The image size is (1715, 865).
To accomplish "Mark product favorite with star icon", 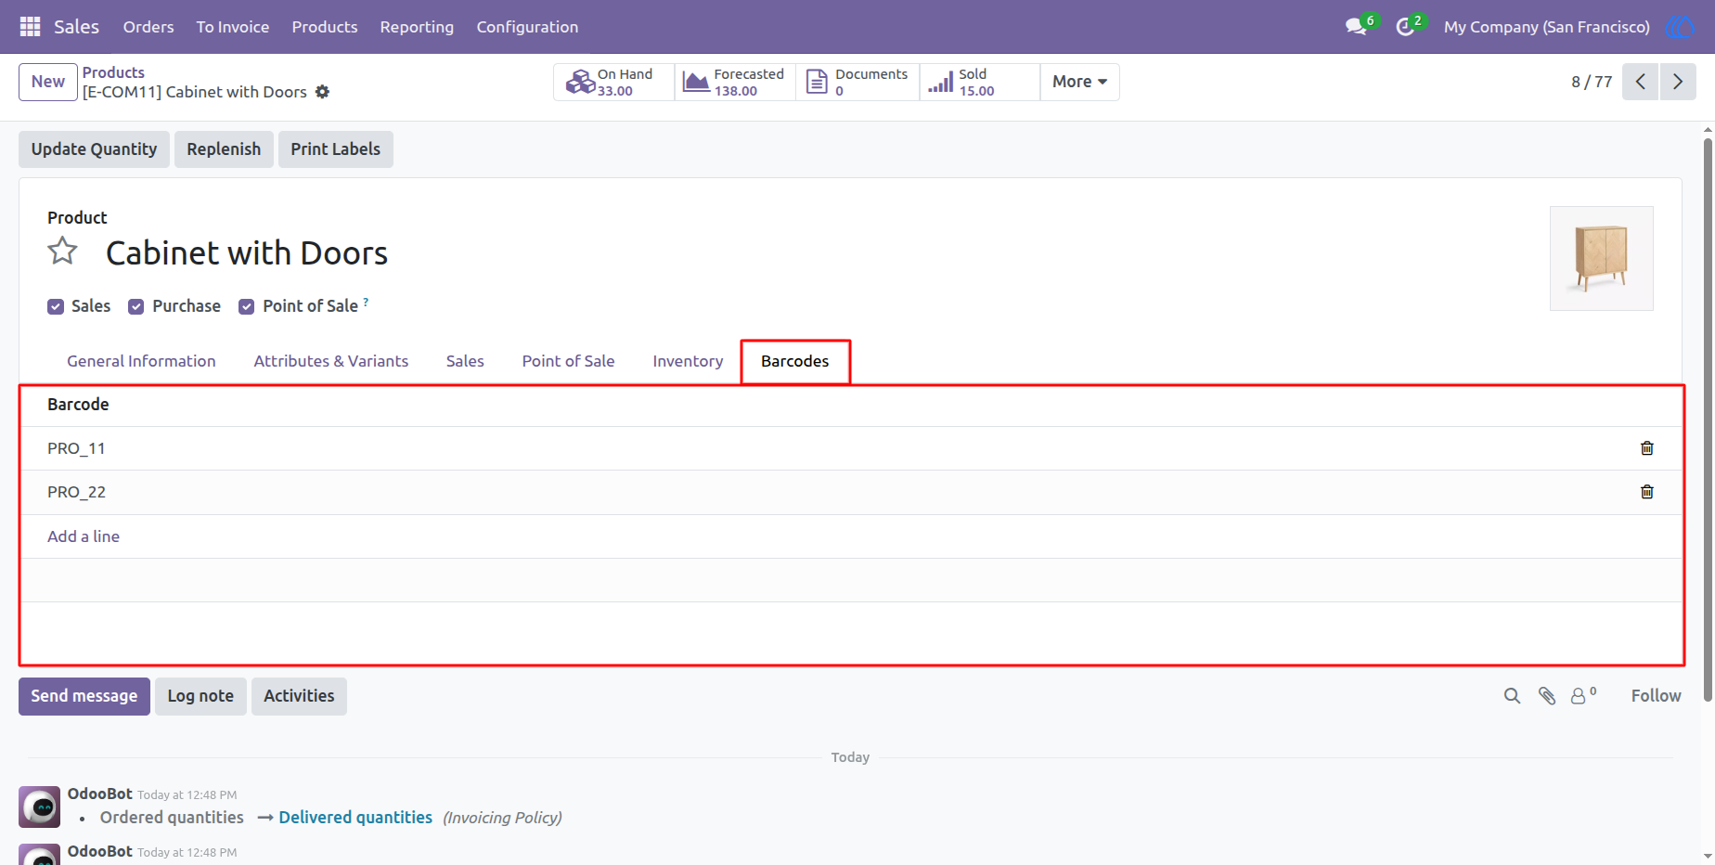I will 63,252.
